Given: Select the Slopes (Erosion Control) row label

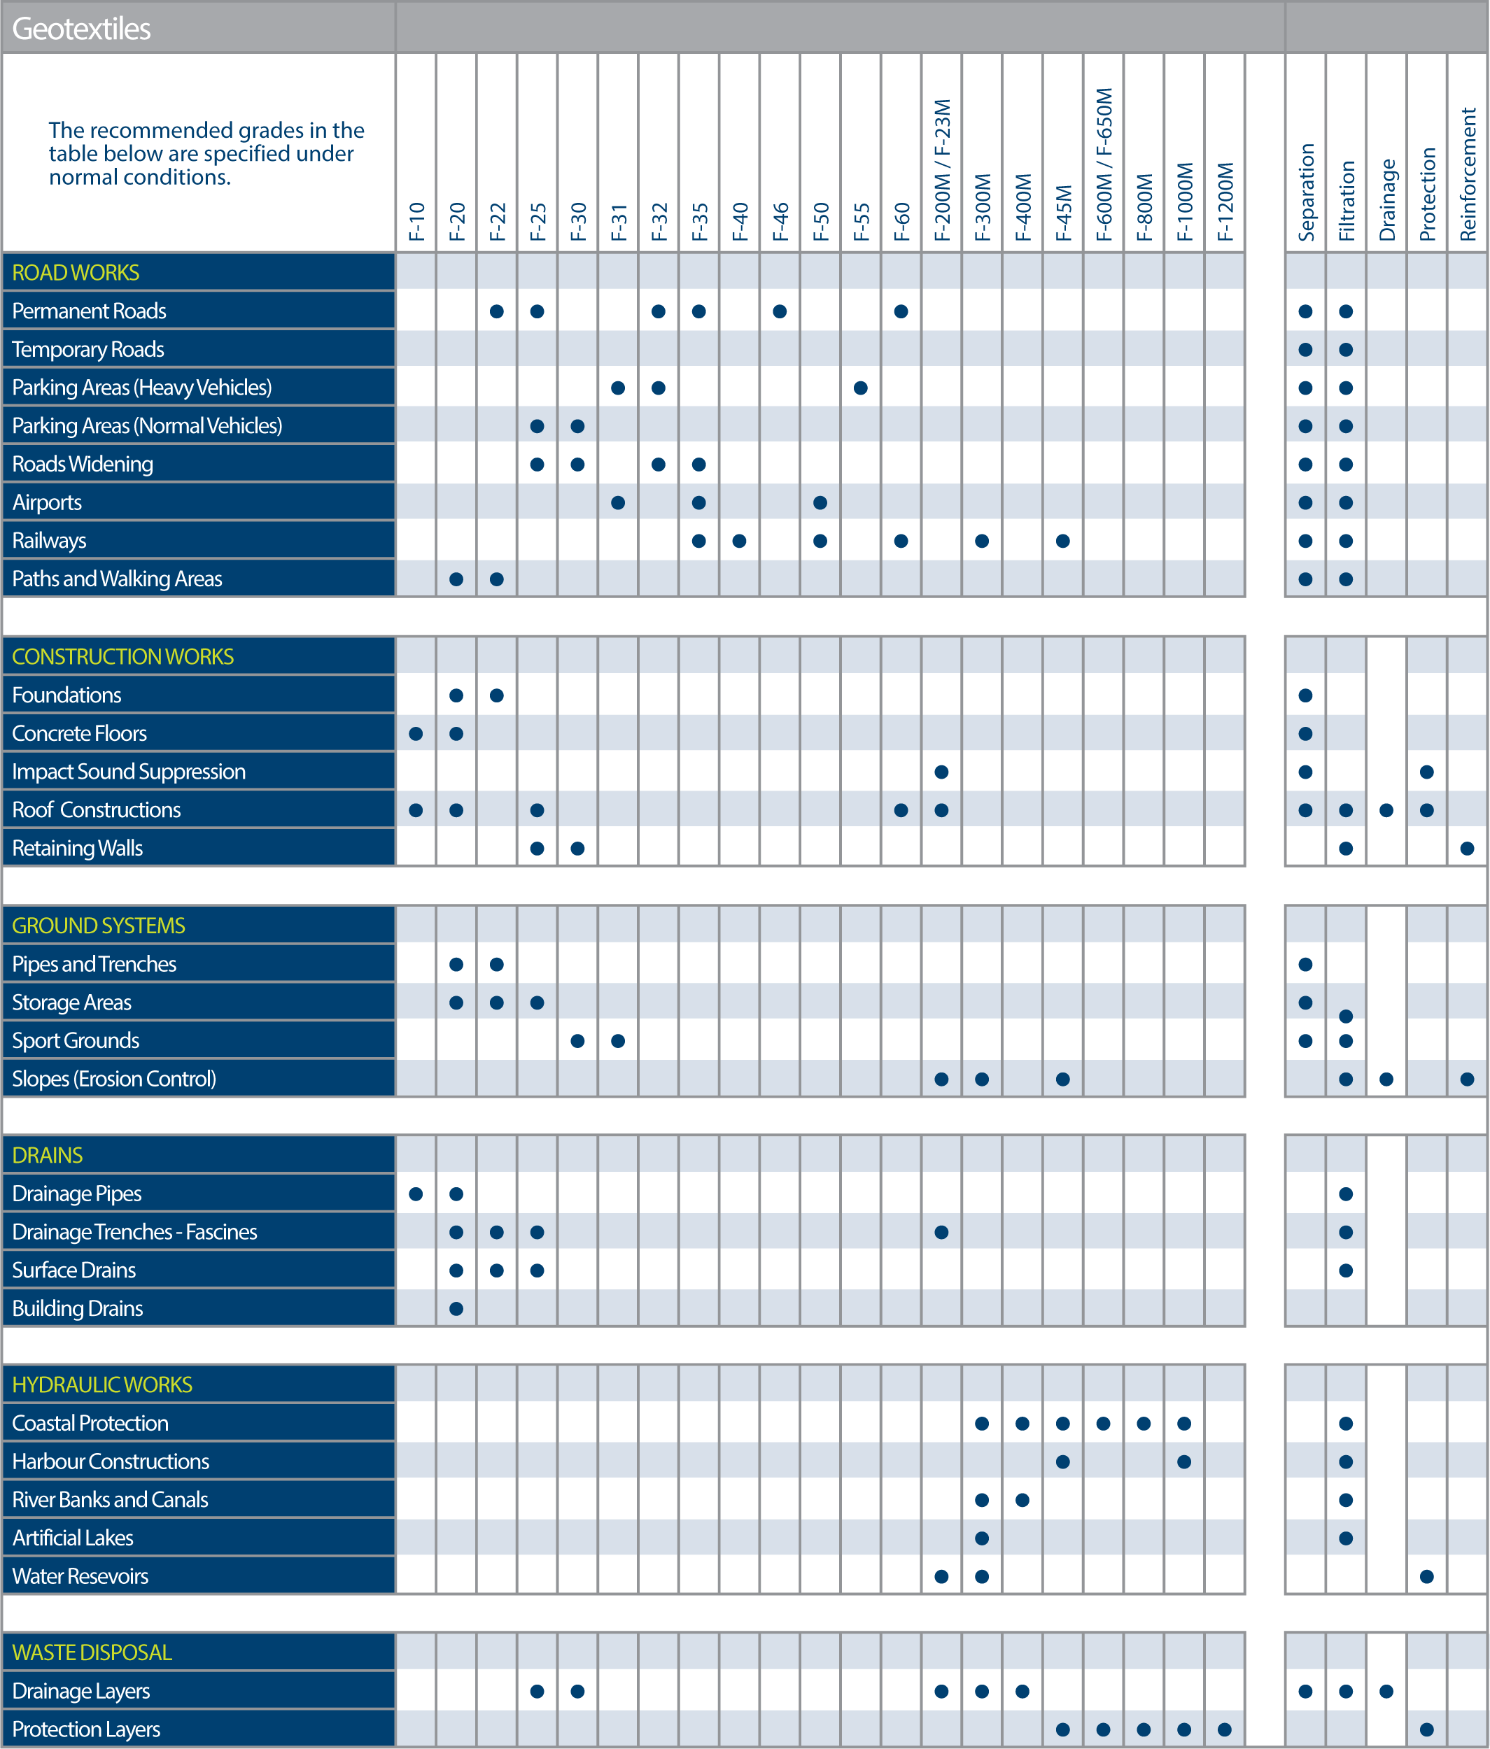Looking at the screenshot, I should 114,1079.
